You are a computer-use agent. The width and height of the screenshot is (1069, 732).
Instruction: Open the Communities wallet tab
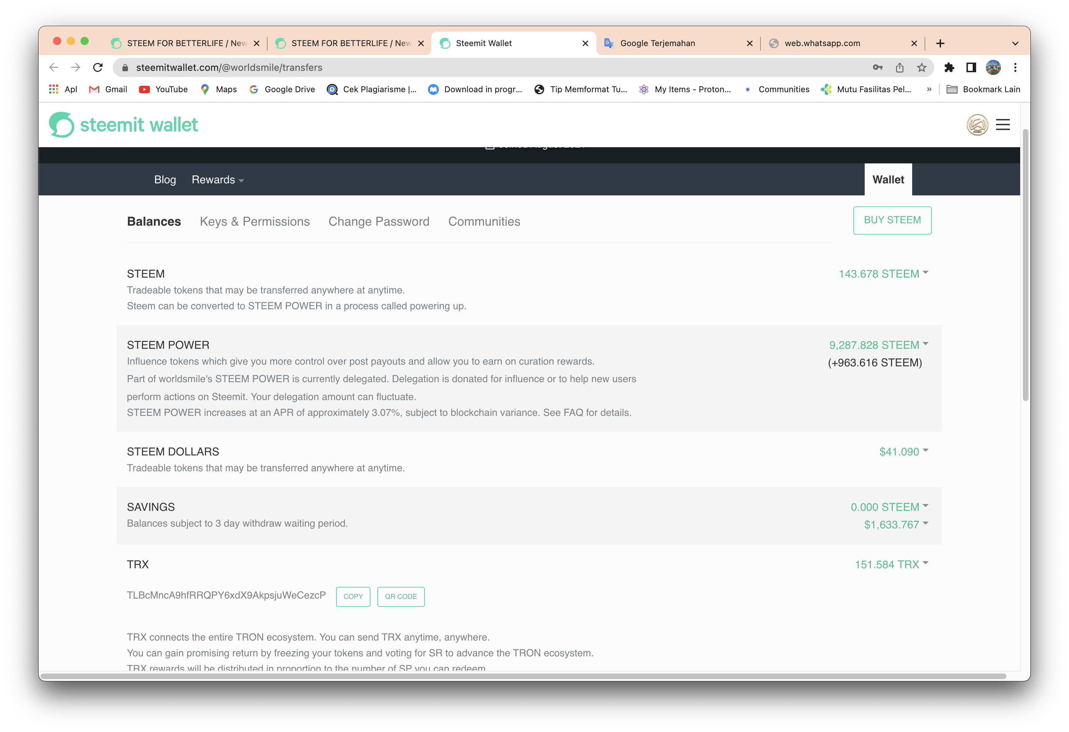(484, 221)
